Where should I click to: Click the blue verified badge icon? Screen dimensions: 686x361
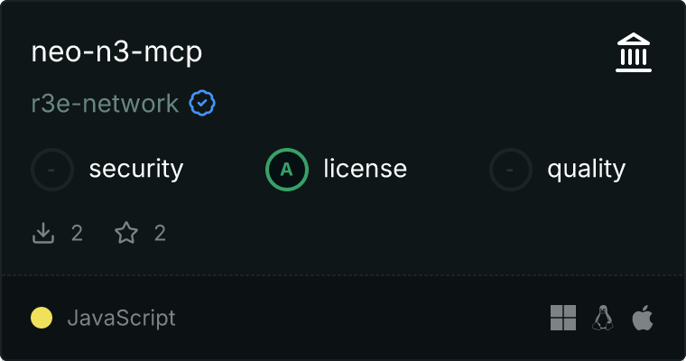pos(202,104)
